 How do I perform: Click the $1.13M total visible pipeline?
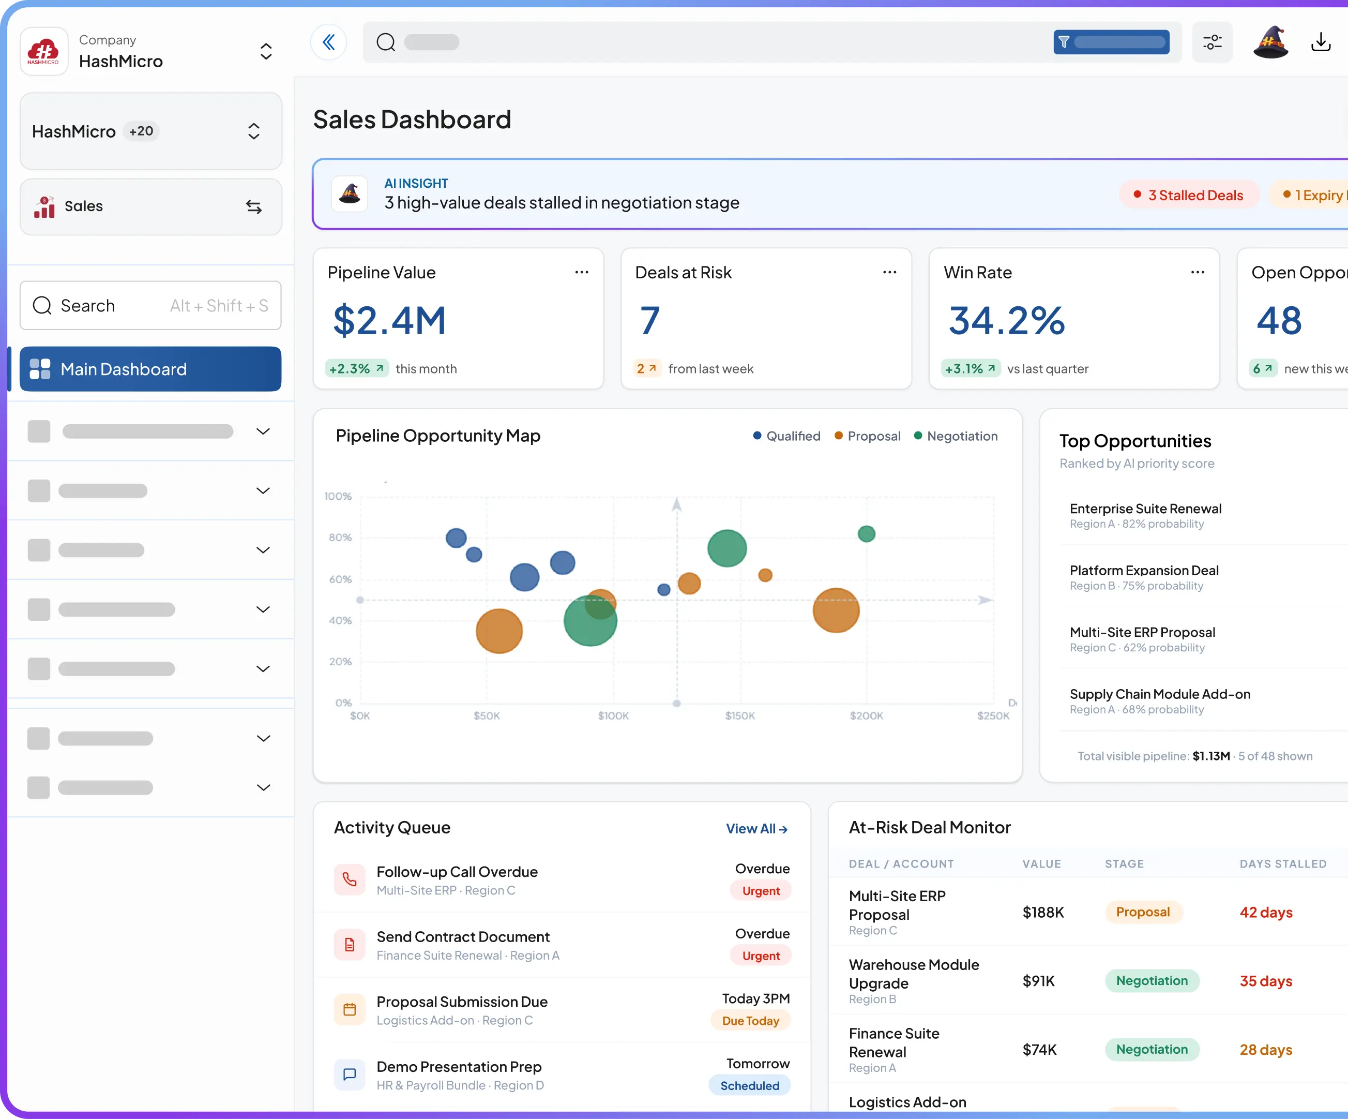point(1211,756)
